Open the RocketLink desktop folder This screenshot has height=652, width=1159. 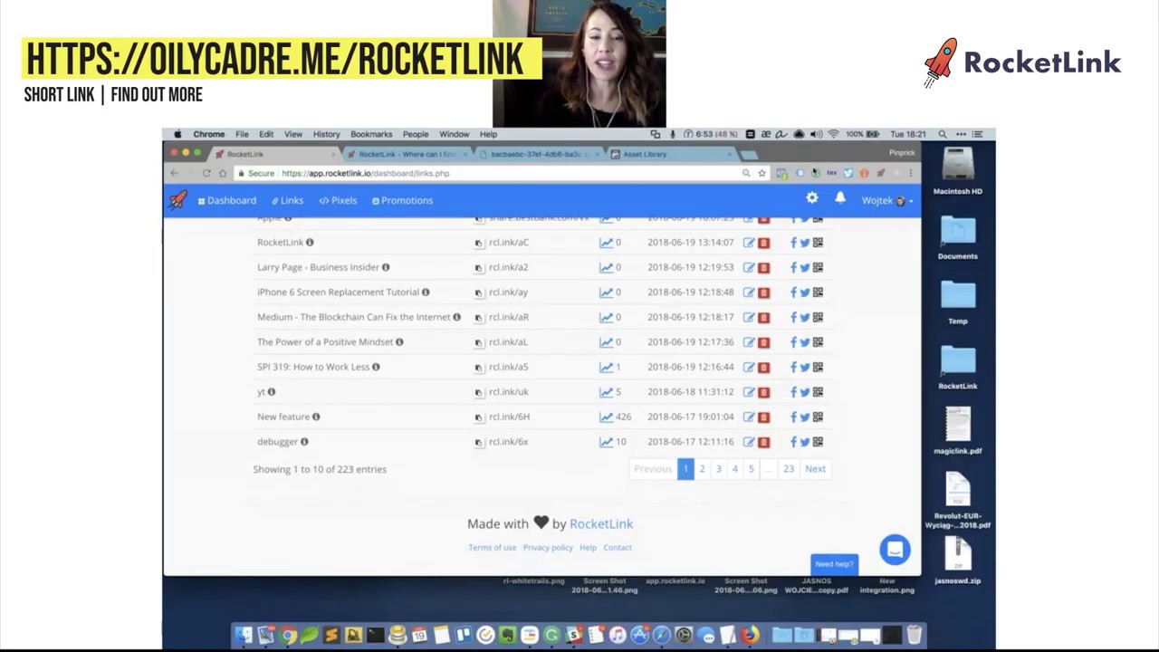click(958, 368)
